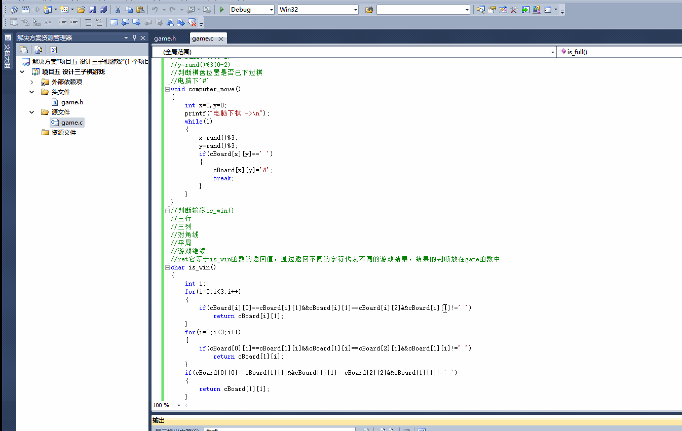
Task: Open the Extension Manager icon
Action: tap(536, 10)
